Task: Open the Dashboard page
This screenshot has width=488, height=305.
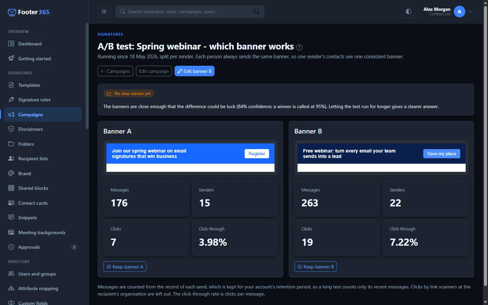Action: coord(43,44)
